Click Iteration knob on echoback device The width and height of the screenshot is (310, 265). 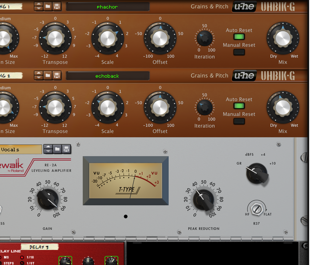click(x=205, y=108)
